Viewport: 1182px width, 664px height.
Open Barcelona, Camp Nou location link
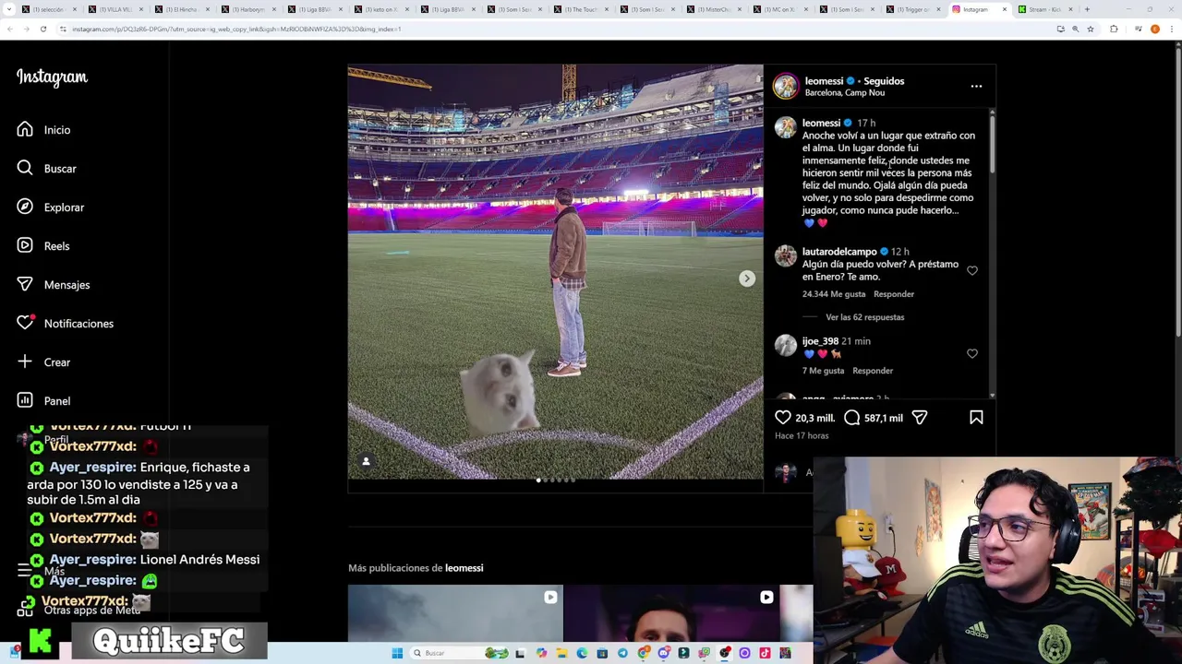pyautogui.click(x=844, y=92)
